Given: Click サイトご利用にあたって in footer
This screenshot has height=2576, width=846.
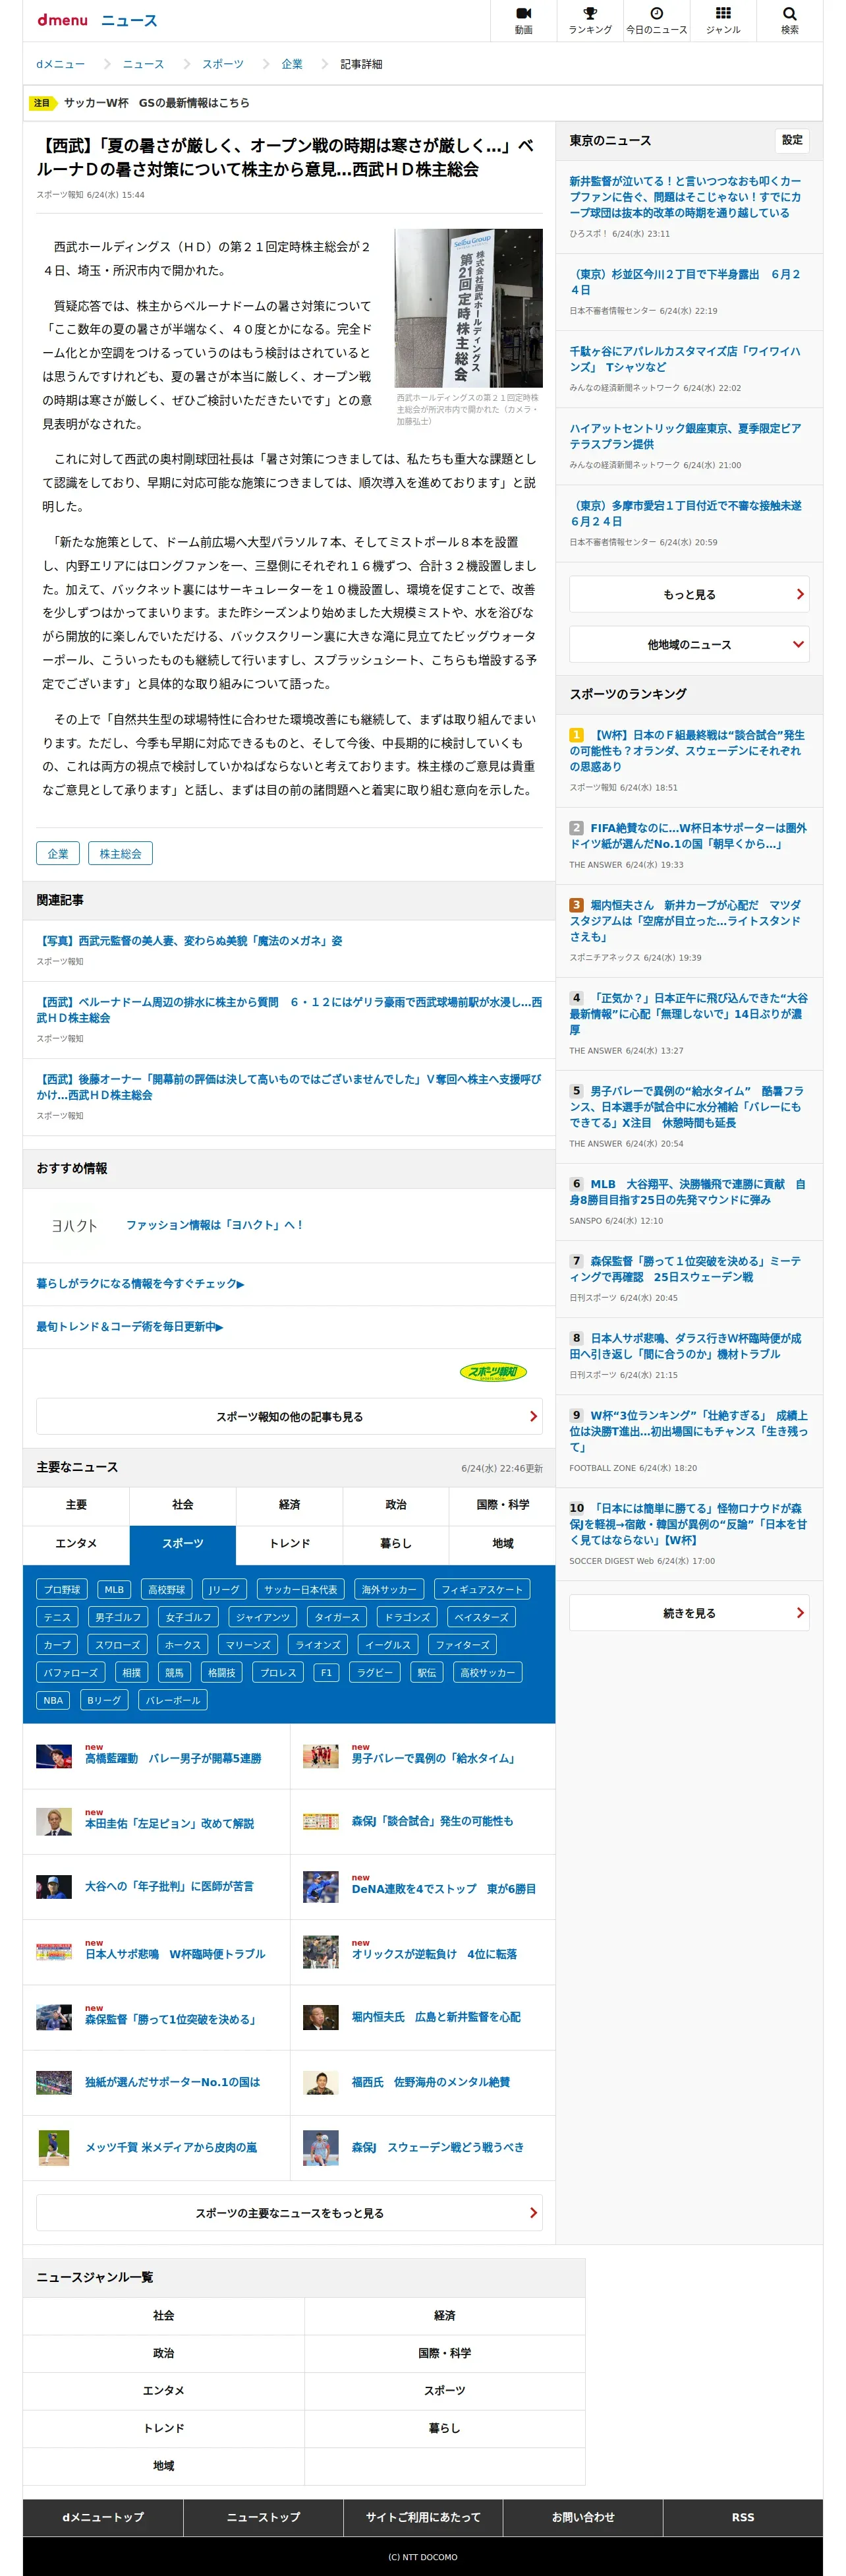Looking at the screenshot, I should coord(422,2517).
